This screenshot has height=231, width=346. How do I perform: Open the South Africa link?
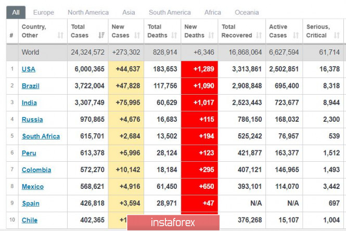coord(41,136)
